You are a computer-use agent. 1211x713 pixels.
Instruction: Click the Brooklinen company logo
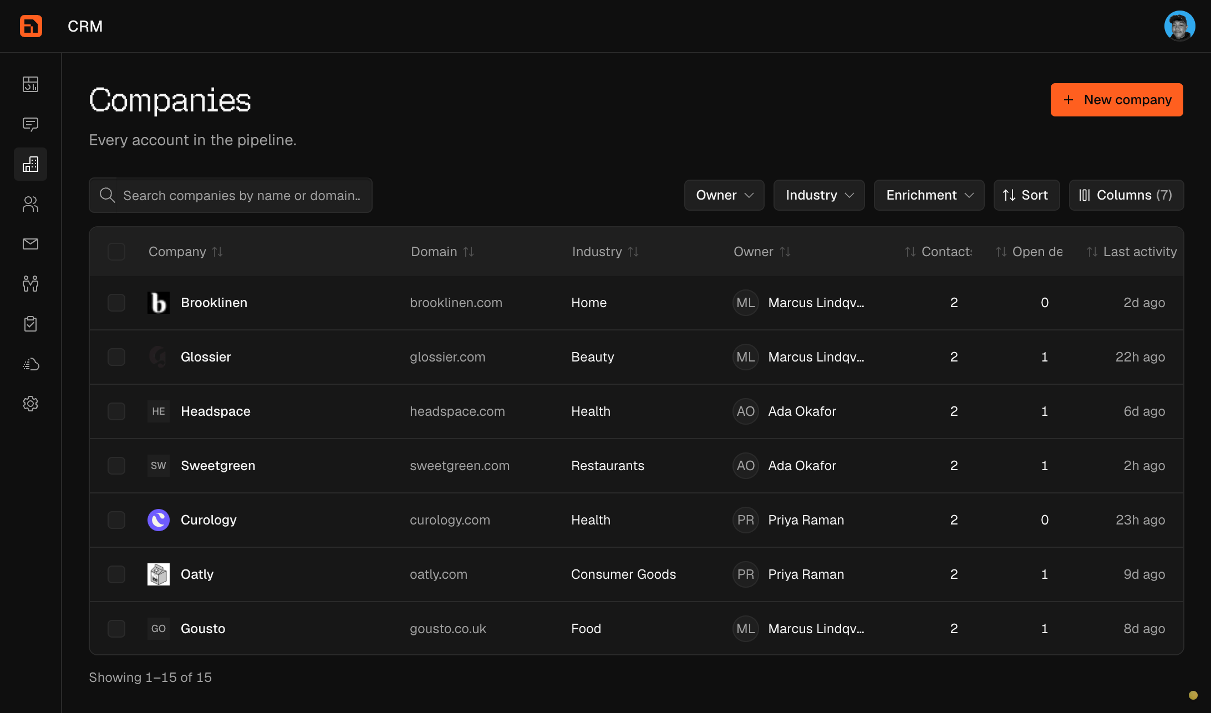tap(159, 303)
